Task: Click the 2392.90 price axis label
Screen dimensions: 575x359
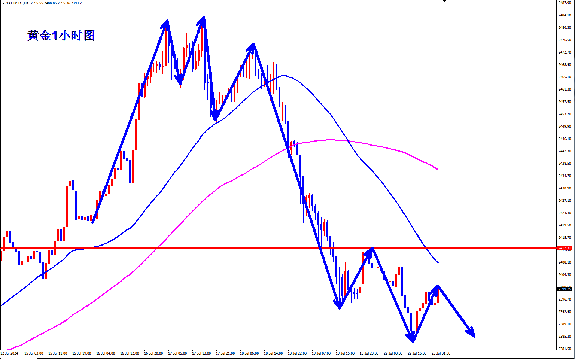Action: tap(565, 312)
